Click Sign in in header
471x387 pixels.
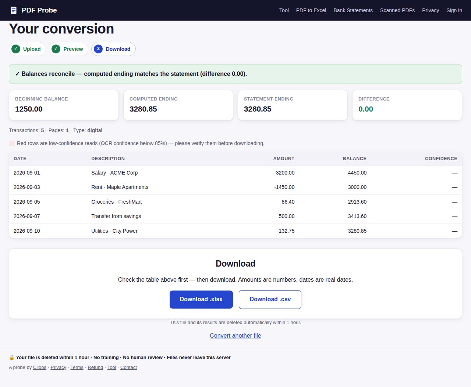tap(454, 10)
